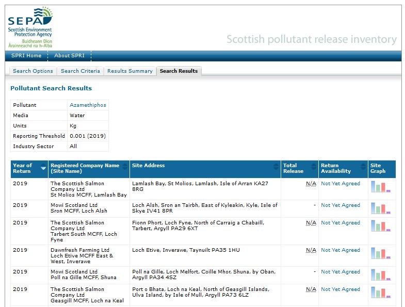Image resolution: width=405 pixels, height=307 pixels.
Task: Click Not Yet Agreed for Poll na Gille MCFF
Action: pos(341,272)
